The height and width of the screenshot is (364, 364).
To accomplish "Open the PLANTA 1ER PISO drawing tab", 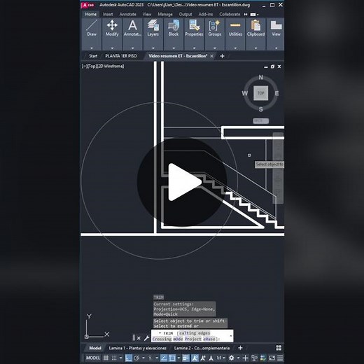I will tap(121, 56).
